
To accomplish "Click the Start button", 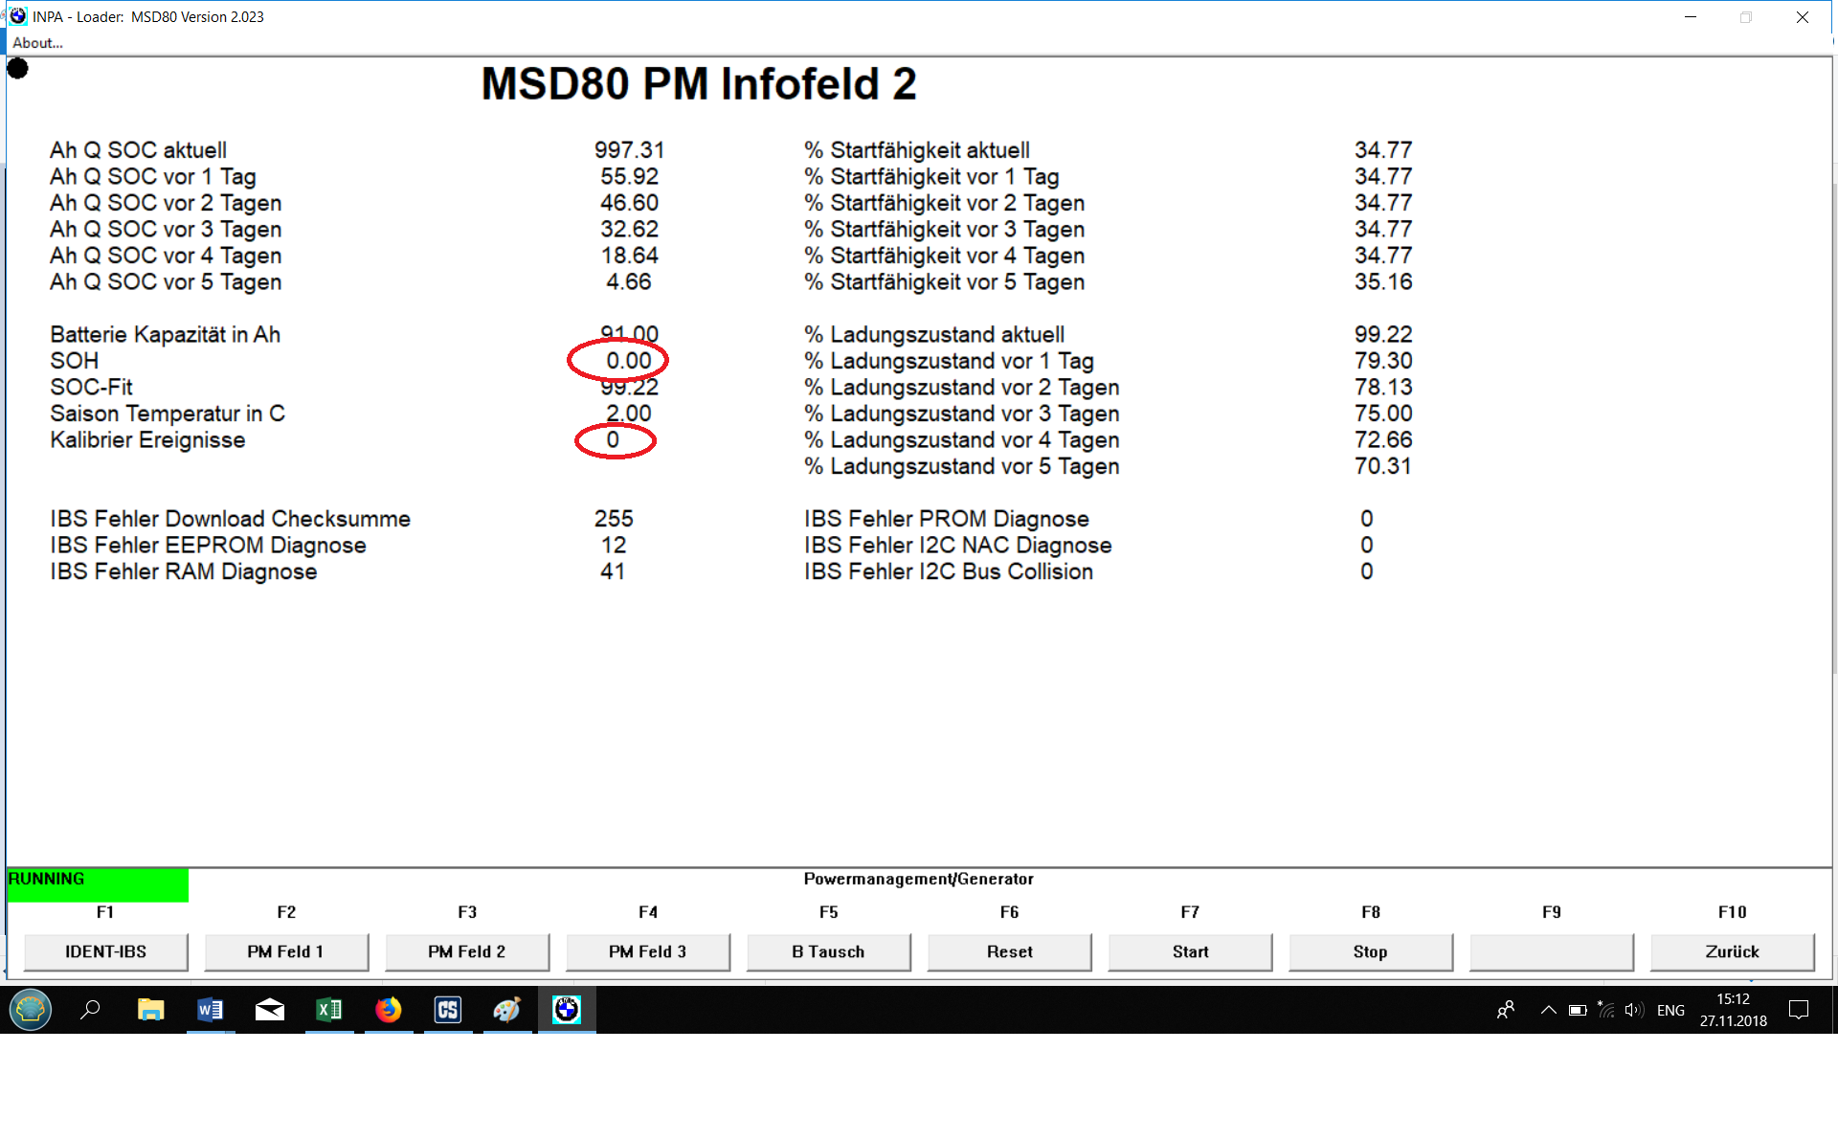I will (x=1190, y=951).
